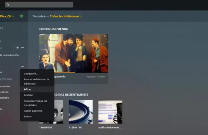Open the Todas las bibliotecas dropdown
The image size is (208, 135).
pyautogui.click(x=66, y=16)
